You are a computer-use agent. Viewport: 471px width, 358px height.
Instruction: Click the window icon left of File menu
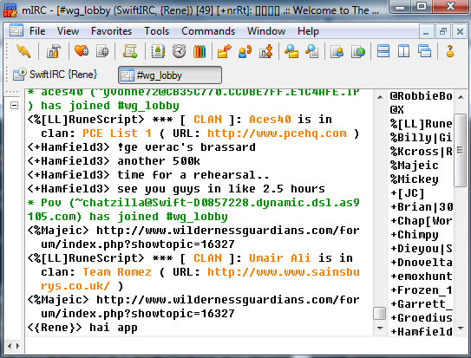click(x=16, y=30)
